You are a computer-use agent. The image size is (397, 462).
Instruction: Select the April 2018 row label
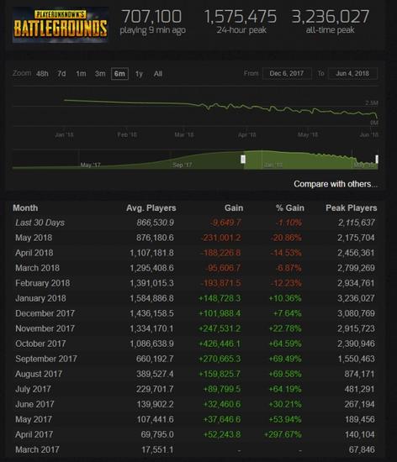[x=34, y=253]
